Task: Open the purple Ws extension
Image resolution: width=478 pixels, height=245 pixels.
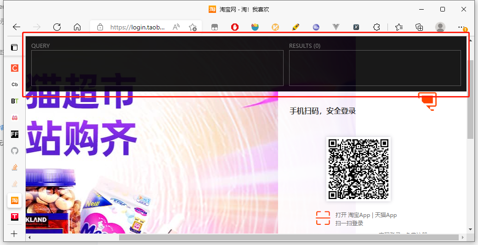Action: pyautogui.click(x=316, y=28)
